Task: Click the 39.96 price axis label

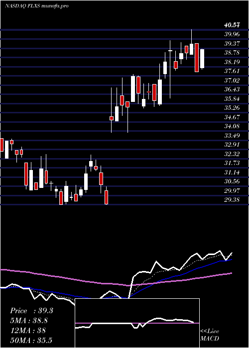Action: (232, 34)
